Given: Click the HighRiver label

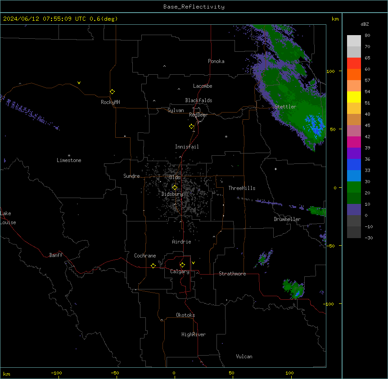Looking at the screenshot, I should click(194, 334).
